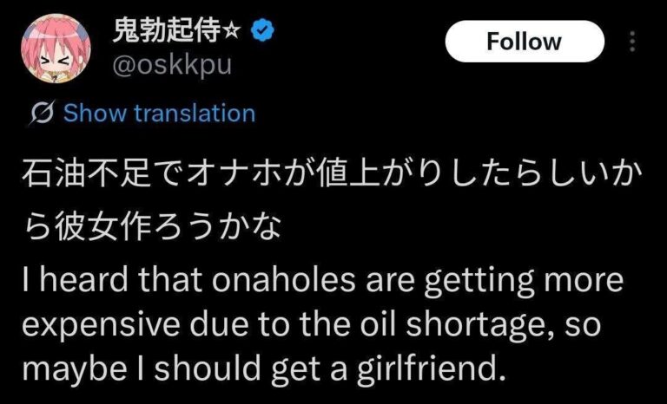Click the display name 鬼勃起侍

pyautogui.click(x=163, y=33)
